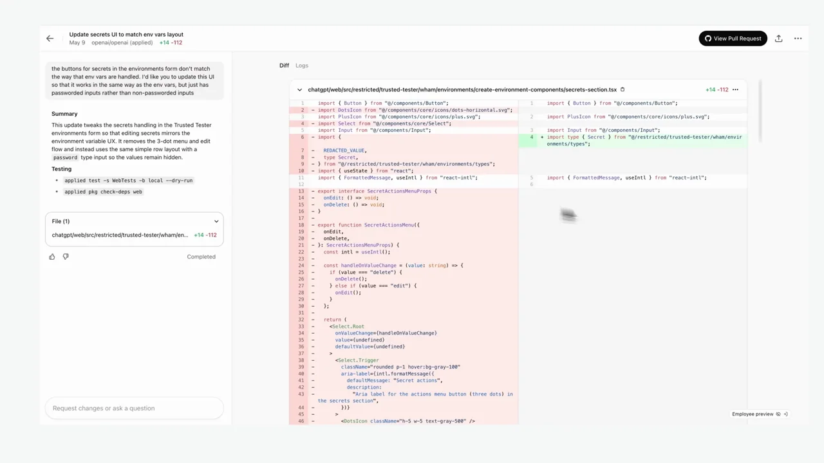Switch to the Logs tab

(302, 66)
